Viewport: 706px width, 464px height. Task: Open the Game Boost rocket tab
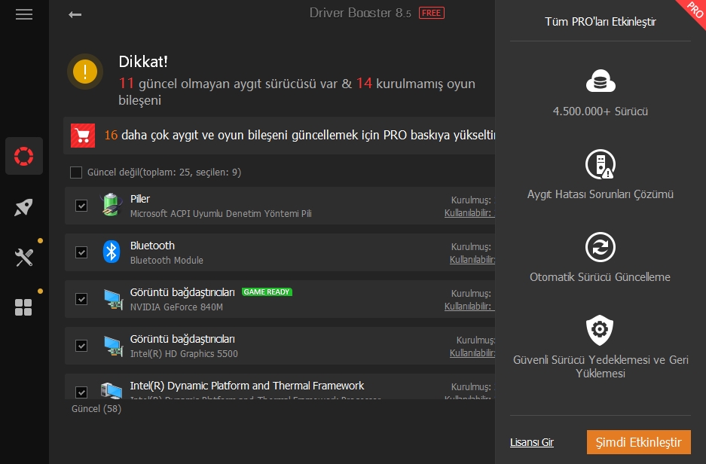point(23,207)
